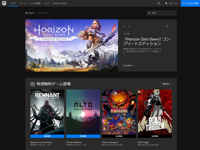Switch to the 見つけよう tab
The height and width of the screenshot is (150, 200).
30,13
